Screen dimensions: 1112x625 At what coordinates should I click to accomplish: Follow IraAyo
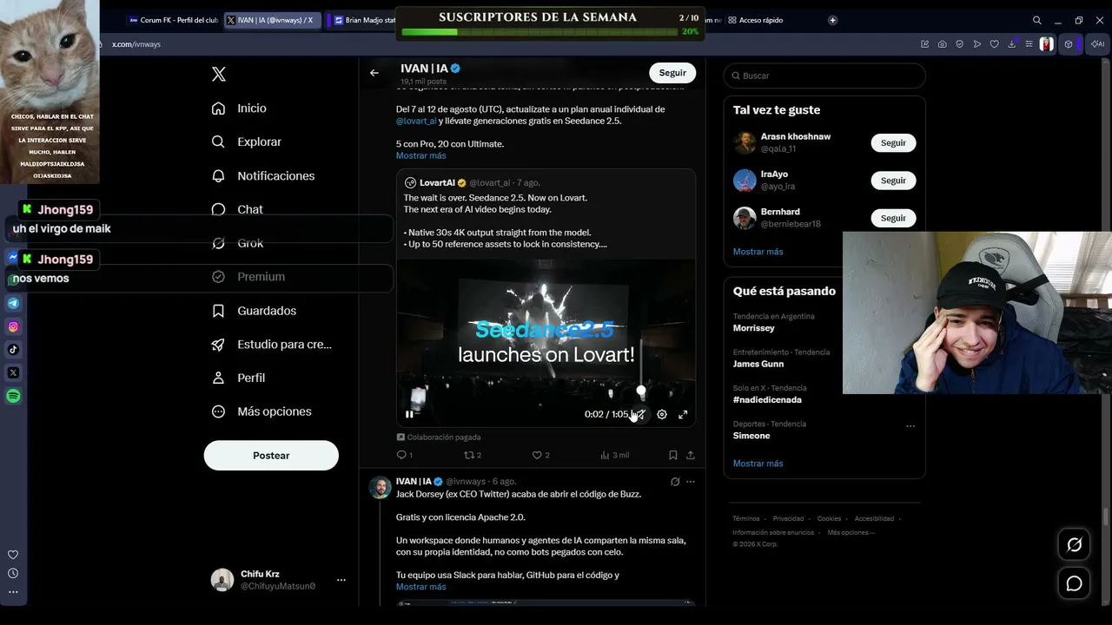pyautogui.click(x=893, y=181)
